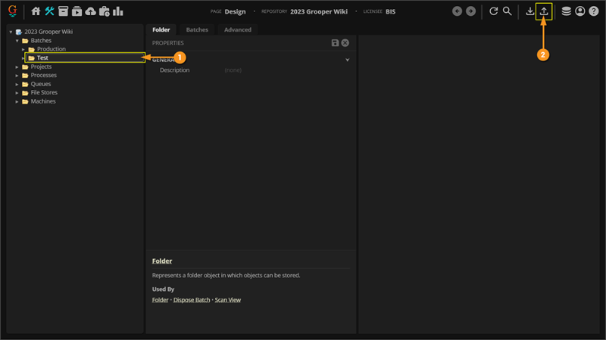The image size is (606, 340).
Task: Expand the Machines folder node
Action: tap(17, 101)
